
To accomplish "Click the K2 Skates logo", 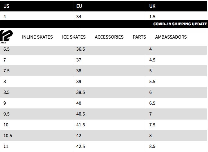I will pos(6,37).
